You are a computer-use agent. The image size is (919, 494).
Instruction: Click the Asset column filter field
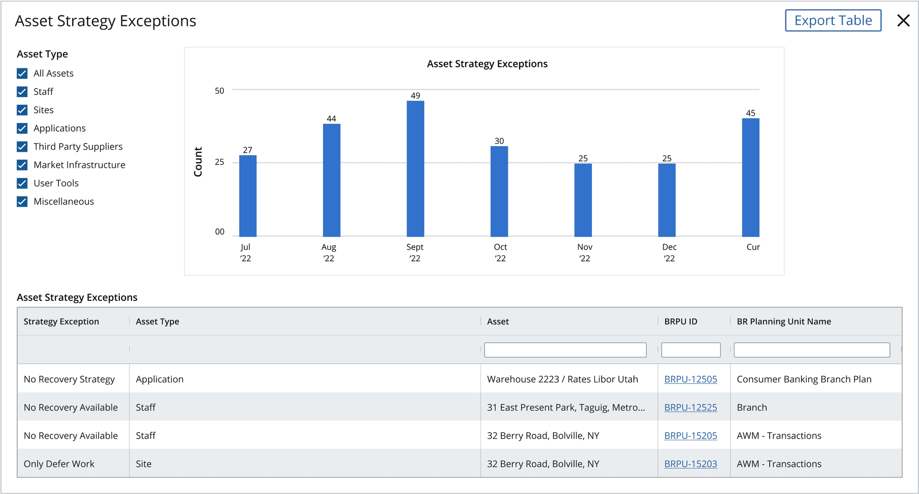click(565, 350)
